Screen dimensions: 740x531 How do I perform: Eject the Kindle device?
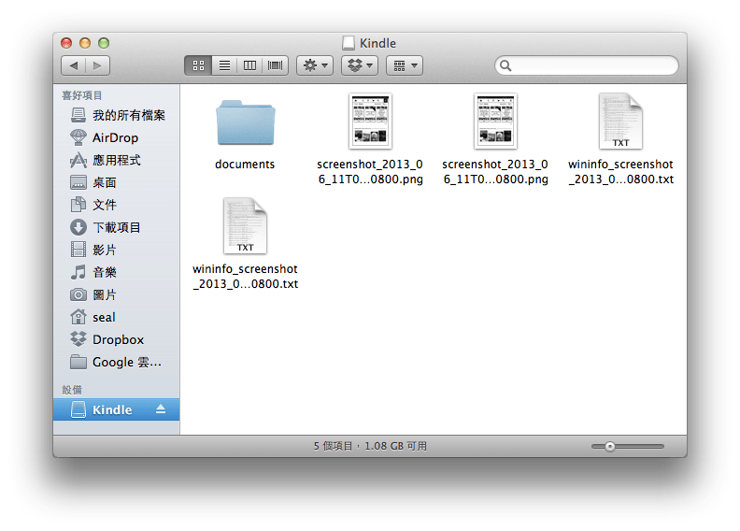point(161,409)
